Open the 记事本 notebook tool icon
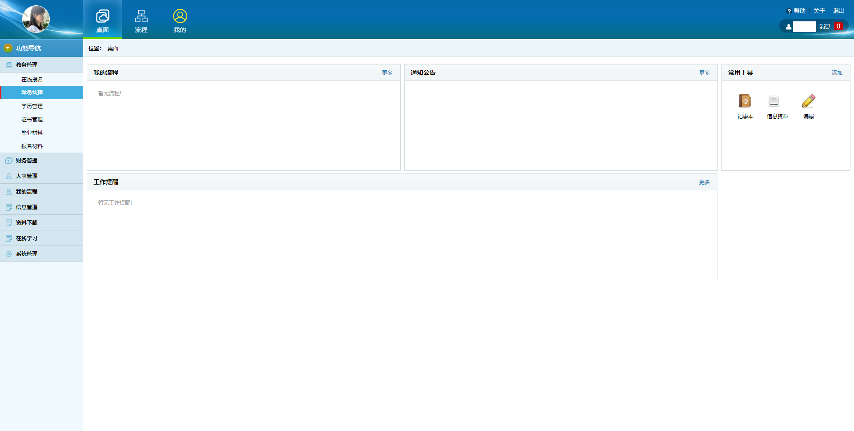Image resolution: width=854 pixels, height=431 pixels. click(745, 101)
